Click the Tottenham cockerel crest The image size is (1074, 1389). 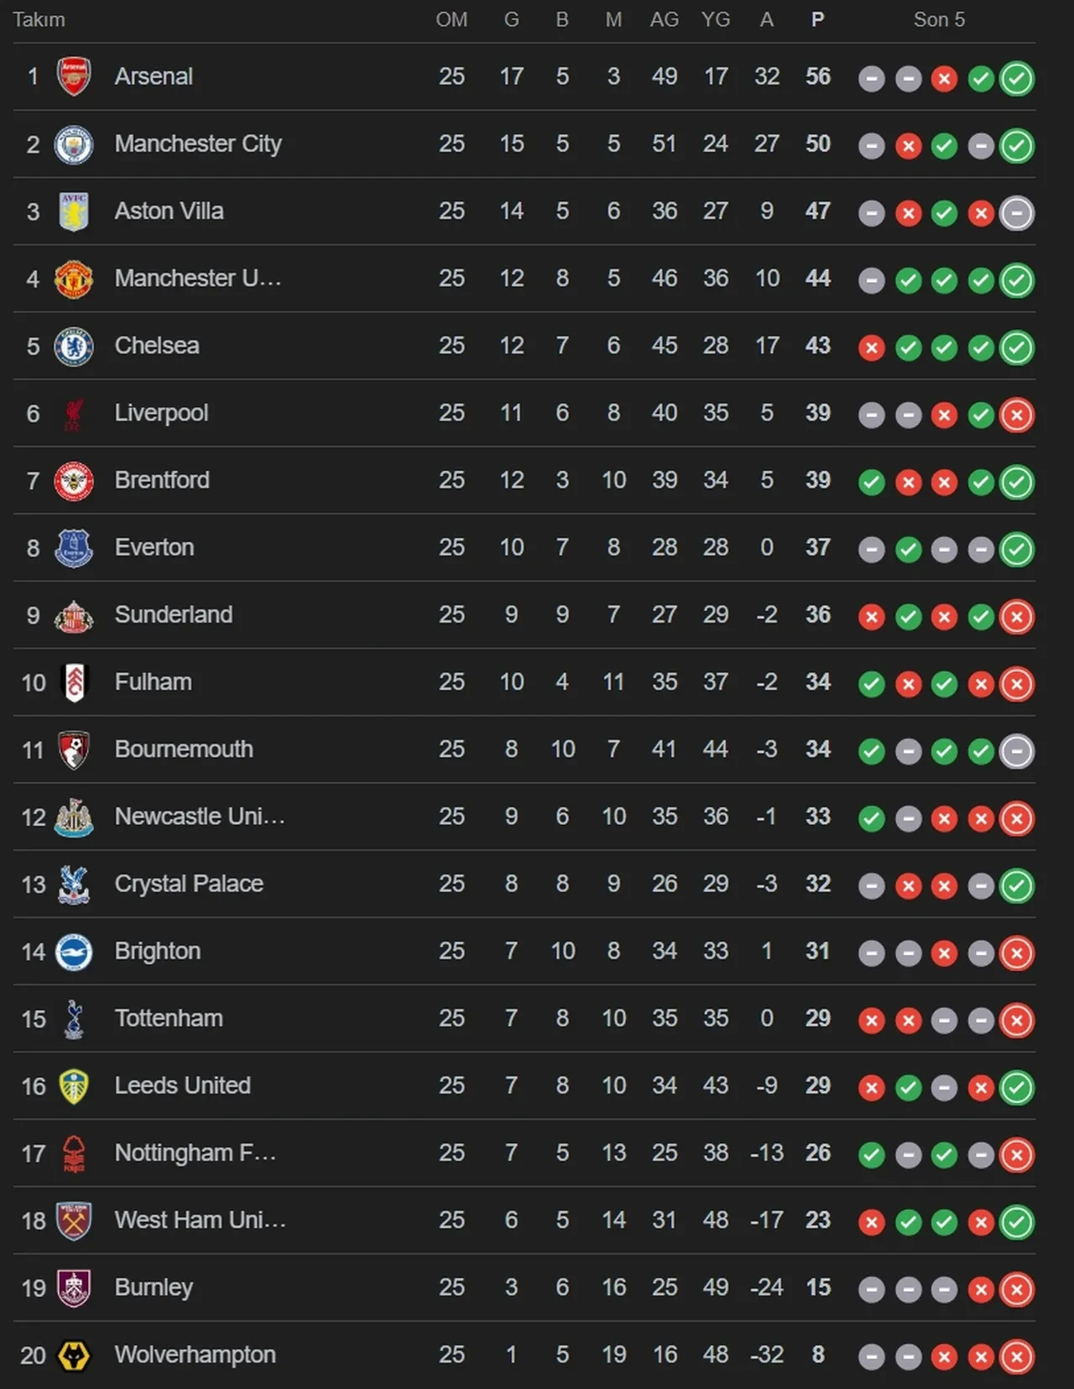point(74,1019)
